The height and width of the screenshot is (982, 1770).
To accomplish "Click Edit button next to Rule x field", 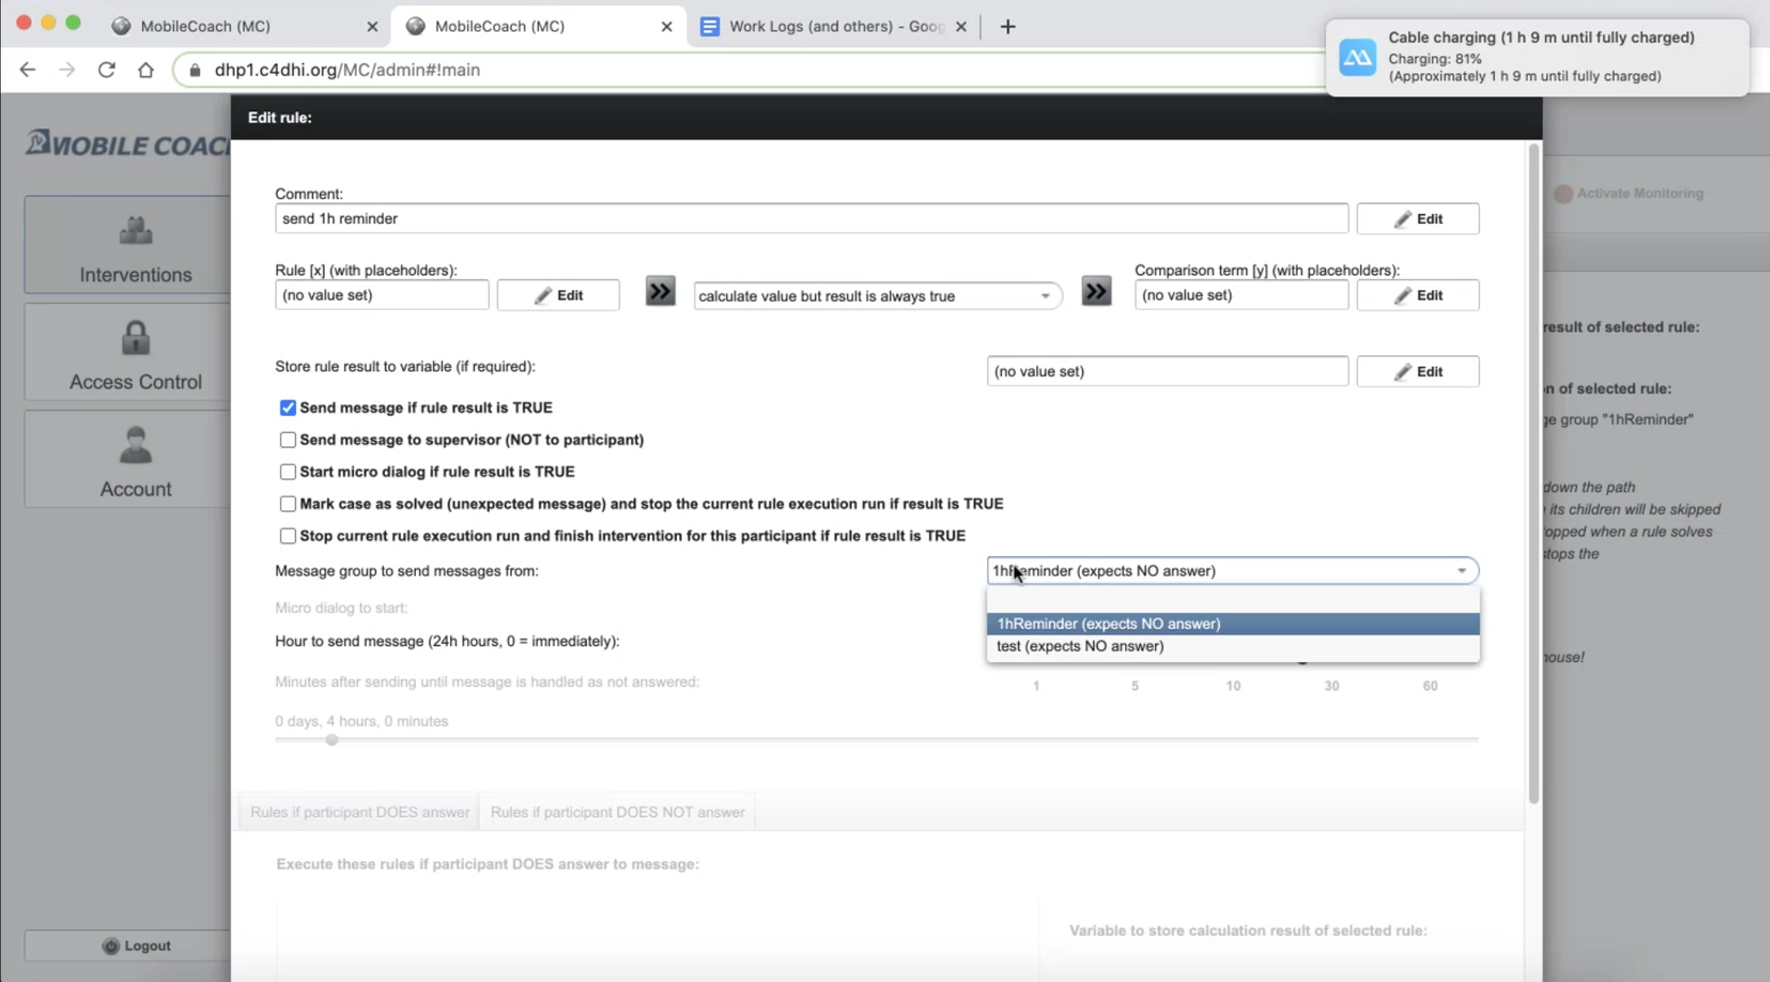I will pyautogui.click(x=559, y=294).
